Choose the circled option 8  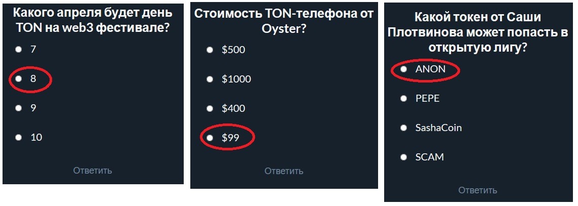pyautogui.click(x=19, y=78)
